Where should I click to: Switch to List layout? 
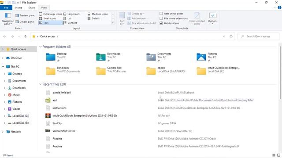(67, 18)
